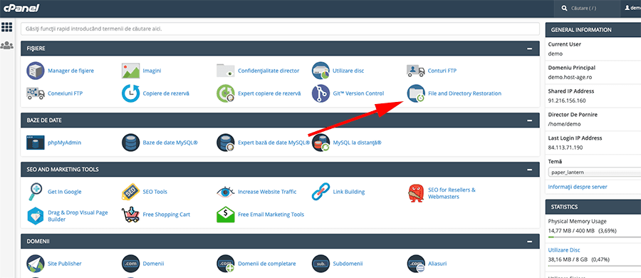Open the Temă paper_lantern dropdown
Viewport: 641px width, 278px height.
(595, 173)
